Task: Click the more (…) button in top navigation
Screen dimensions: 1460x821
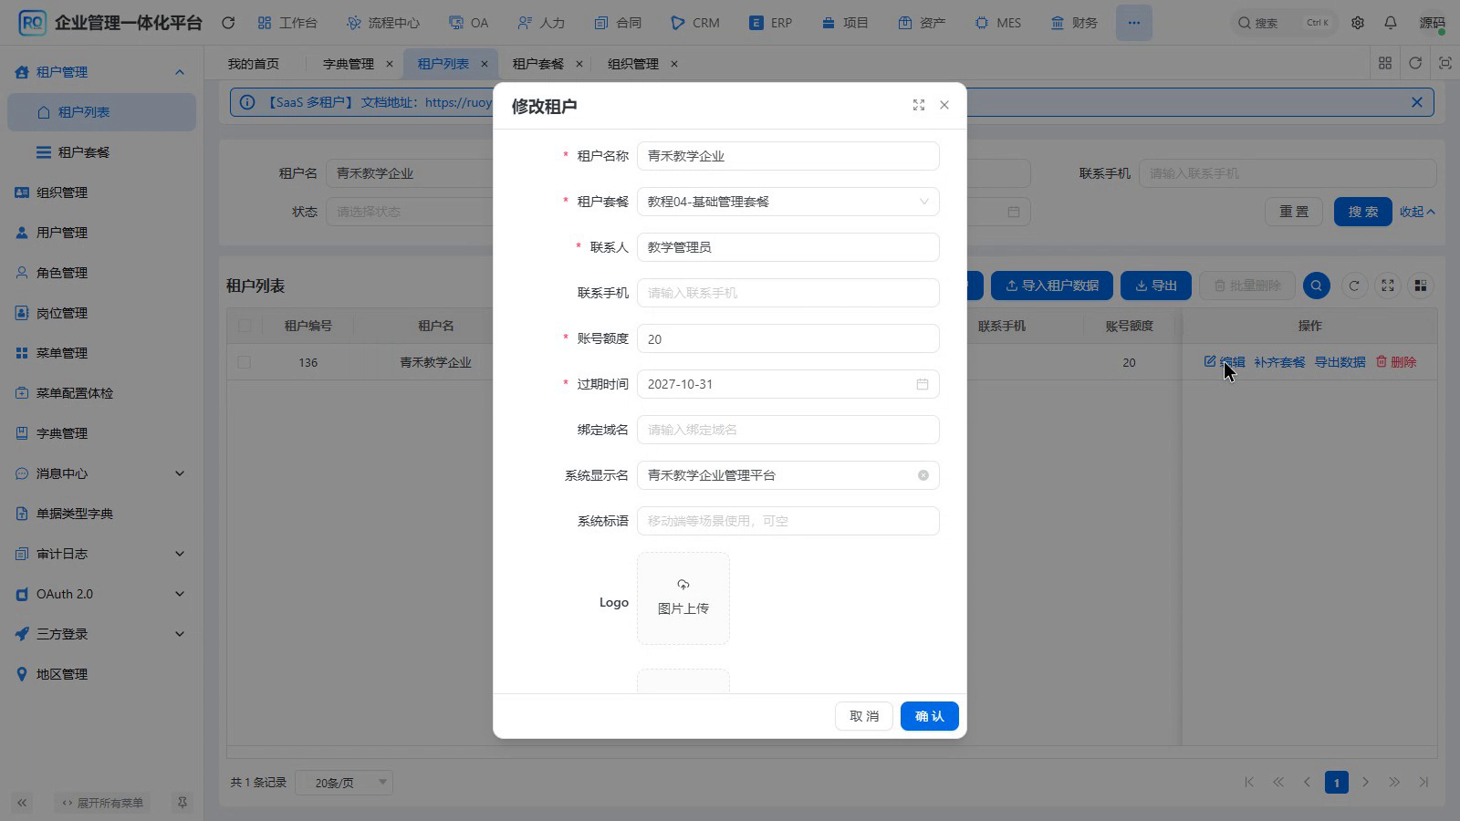Action: [1133, 23]
